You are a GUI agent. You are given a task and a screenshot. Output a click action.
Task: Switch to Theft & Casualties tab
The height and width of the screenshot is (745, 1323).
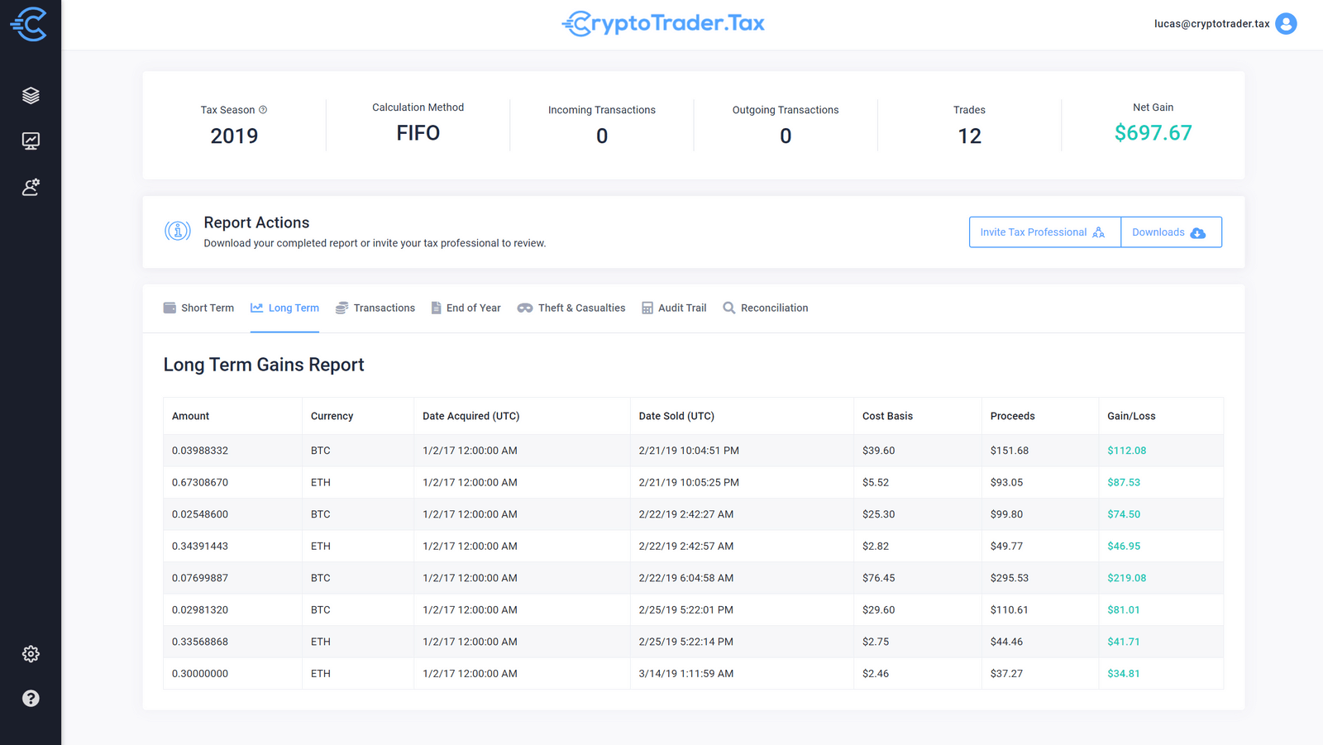[571, 308]
